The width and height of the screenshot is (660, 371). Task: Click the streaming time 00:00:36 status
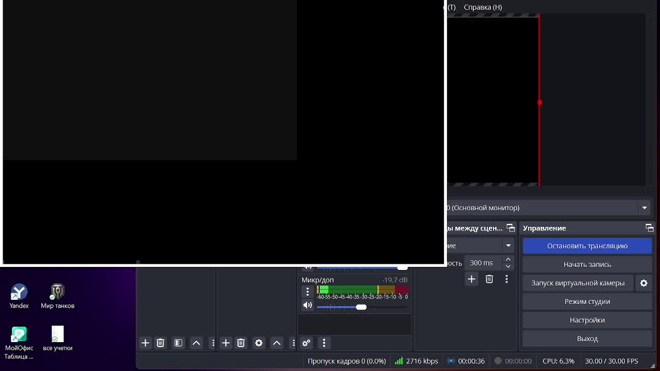pos(466,361)
